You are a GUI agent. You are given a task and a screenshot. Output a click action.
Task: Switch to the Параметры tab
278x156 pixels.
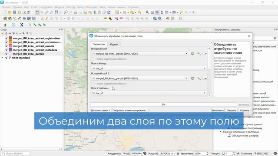point(99,44)
